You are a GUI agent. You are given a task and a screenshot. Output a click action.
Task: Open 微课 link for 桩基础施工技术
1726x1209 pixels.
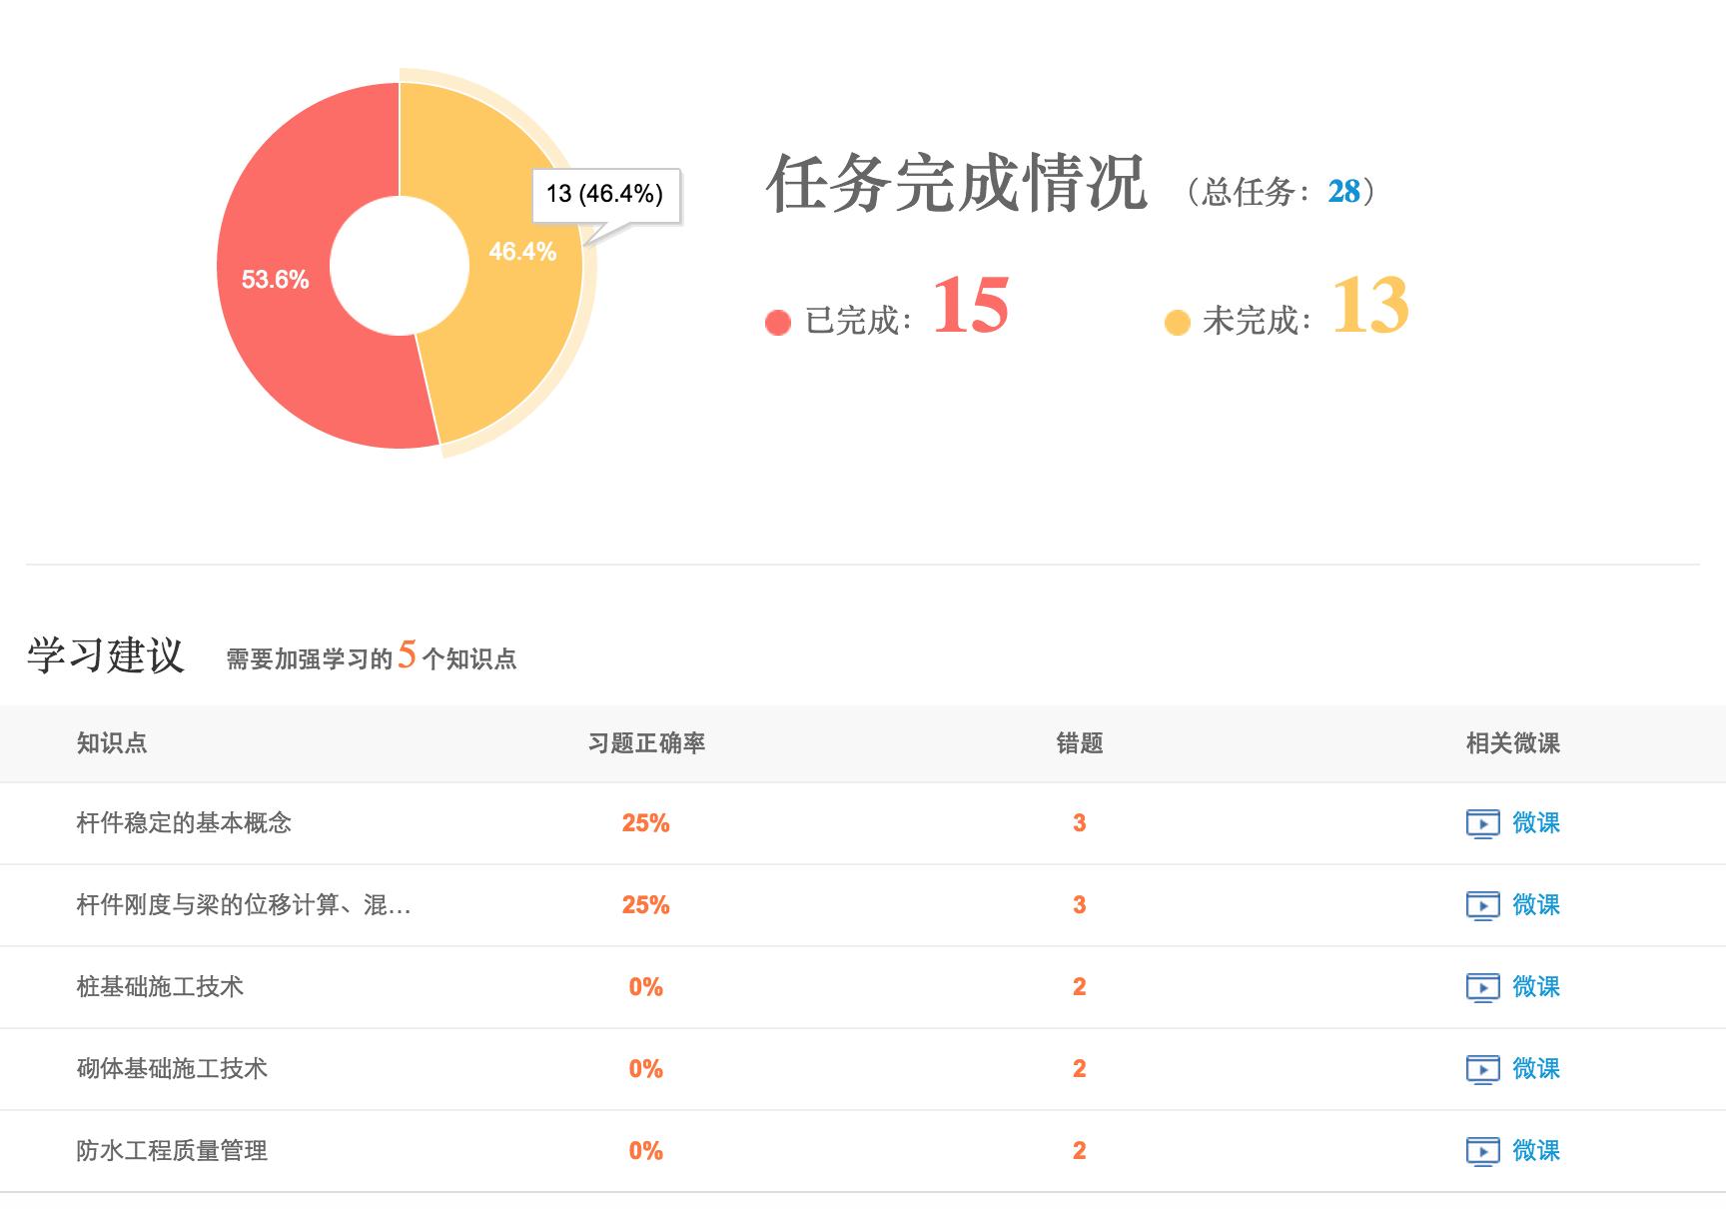1535,987
